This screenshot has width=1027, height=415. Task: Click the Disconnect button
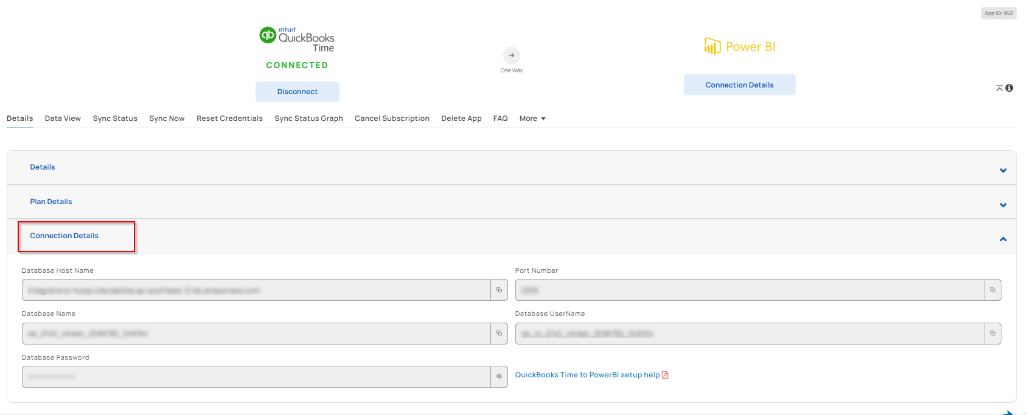point(298,92)
